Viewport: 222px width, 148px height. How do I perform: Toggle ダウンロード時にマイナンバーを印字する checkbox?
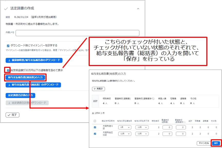click(8, 45)
